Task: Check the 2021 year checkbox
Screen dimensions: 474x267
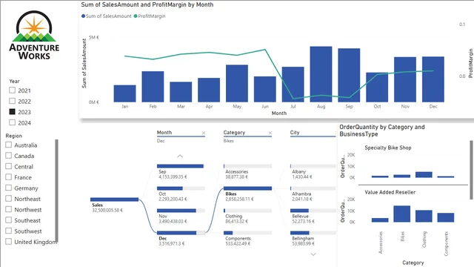Action: coord(12,90)
